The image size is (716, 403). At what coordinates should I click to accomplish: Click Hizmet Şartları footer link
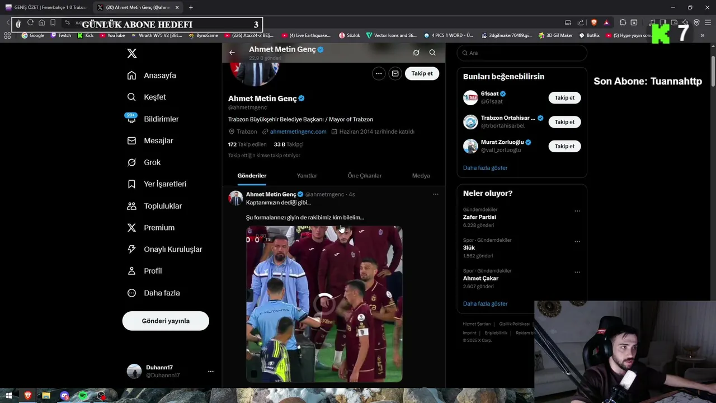point(477,324)
